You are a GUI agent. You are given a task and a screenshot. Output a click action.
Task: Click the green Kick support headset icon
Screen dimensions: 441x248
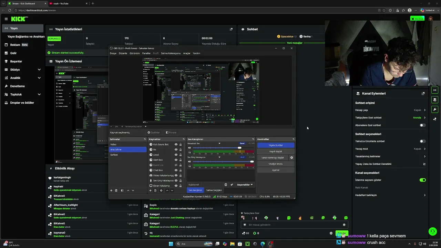coord(432,231)
